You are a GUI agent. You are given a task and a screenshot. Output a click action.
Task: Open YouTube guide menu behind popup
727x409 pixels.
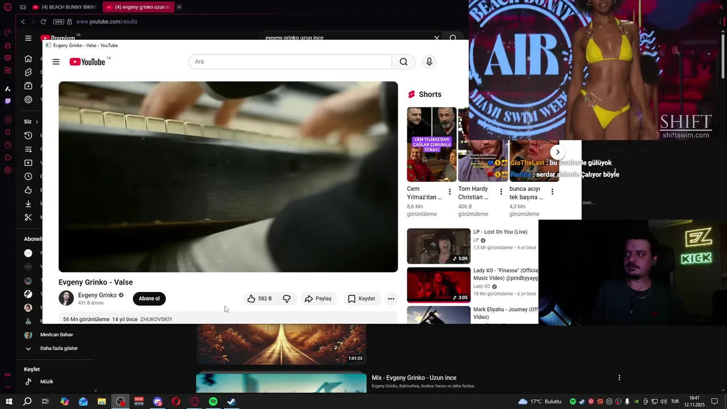coord(28,38)
